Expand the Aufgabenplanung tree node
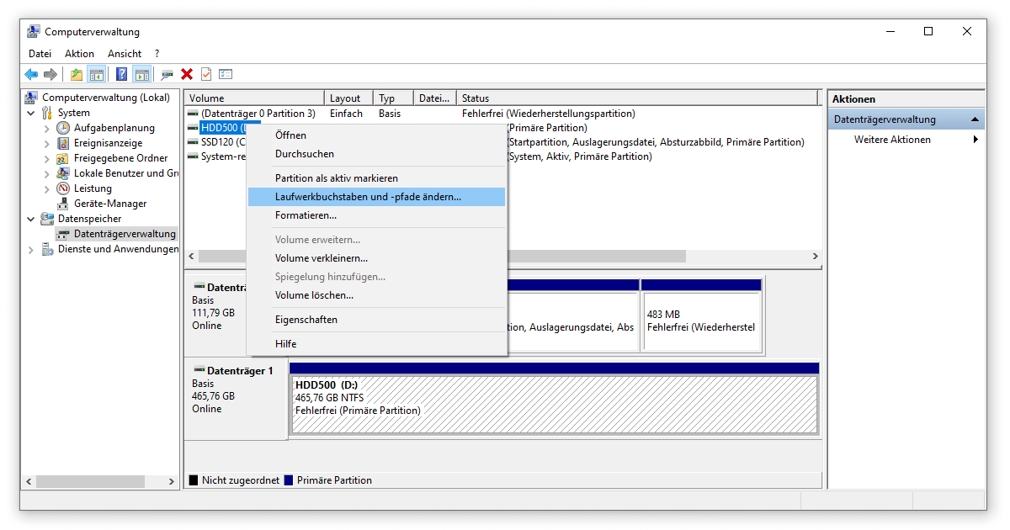Viewport: 1010px width, 530px height. [x=47, y=128]
